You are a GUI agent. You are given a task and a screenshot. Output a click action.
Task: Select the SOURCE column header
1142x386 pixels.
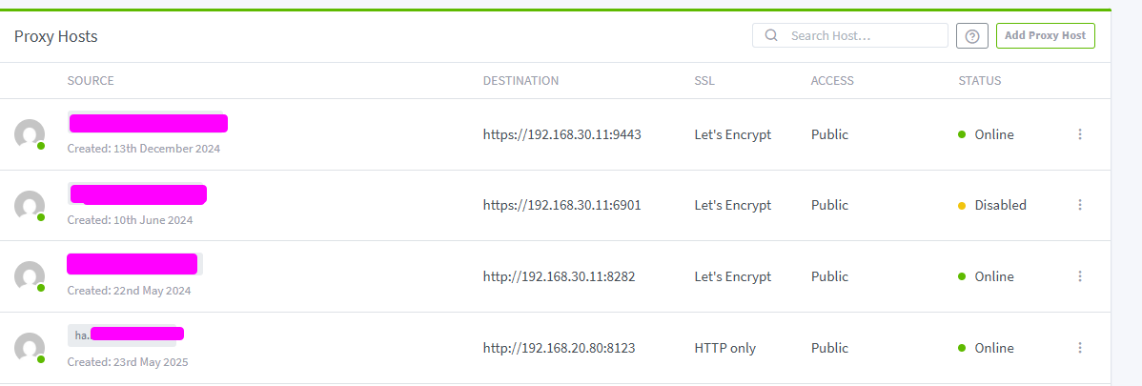pyautogui.click(x=91, y=81)
